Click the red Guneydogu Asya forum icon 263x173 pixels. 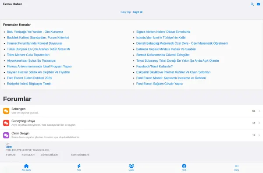point(6,123)
